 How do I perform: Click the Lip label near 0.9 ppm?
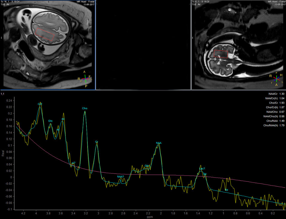226,190
